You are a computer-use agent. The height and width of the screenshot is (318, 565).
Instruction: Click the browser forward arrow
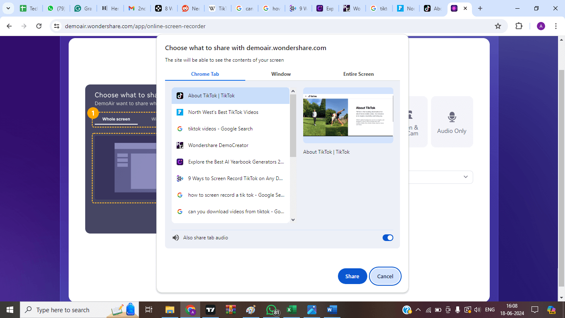[24, 26]
